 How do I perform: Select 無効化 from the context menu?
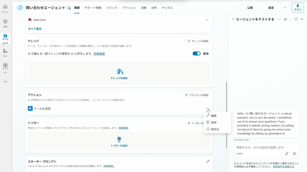(x=215, y=129)
